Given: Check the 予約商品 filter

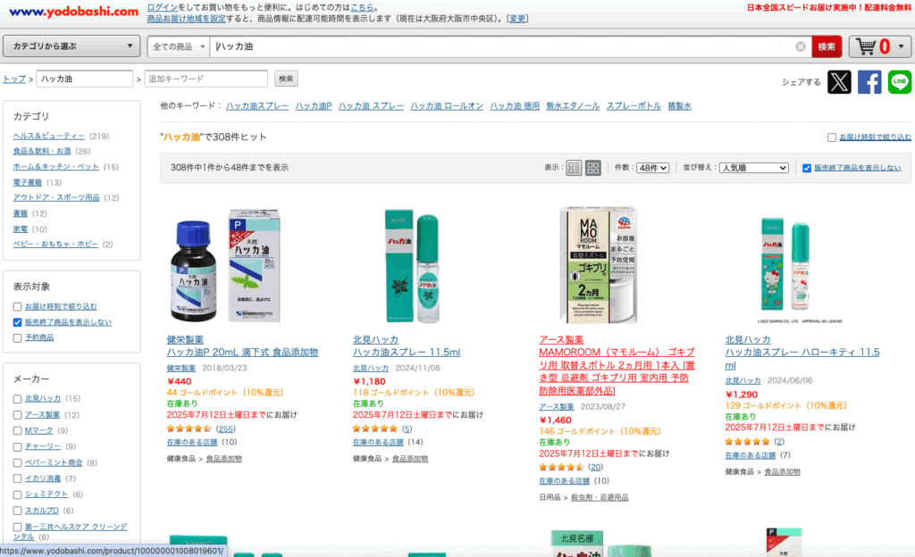Looking at the screenshot, I should point(18,338).
